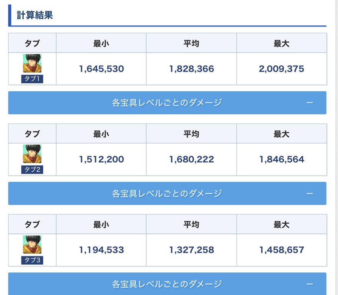Click the minus icon on the bar below タブ1
The width and height of the screenshot is (338, 295).
pyautogui.click(x=310, y=103)
